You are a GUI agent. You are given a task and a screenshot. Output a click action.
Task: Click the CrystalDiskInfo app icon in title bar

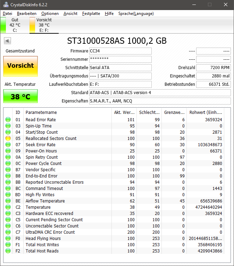coord(6,5)
